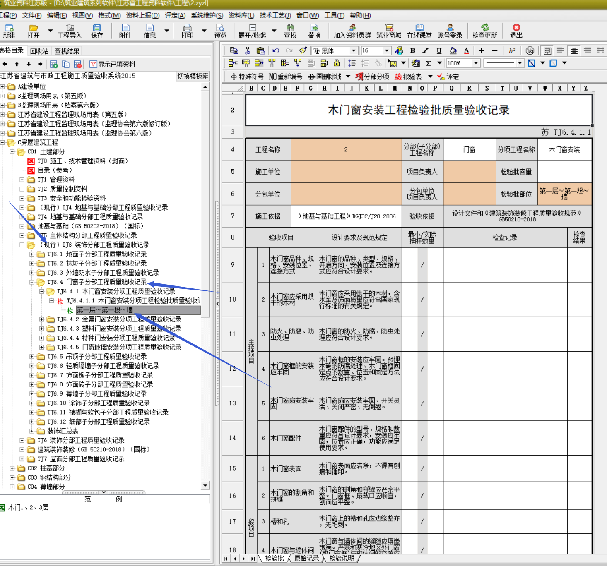Open the line style dropdown
This screenshot has width=607, height=566.
(520, 63)
